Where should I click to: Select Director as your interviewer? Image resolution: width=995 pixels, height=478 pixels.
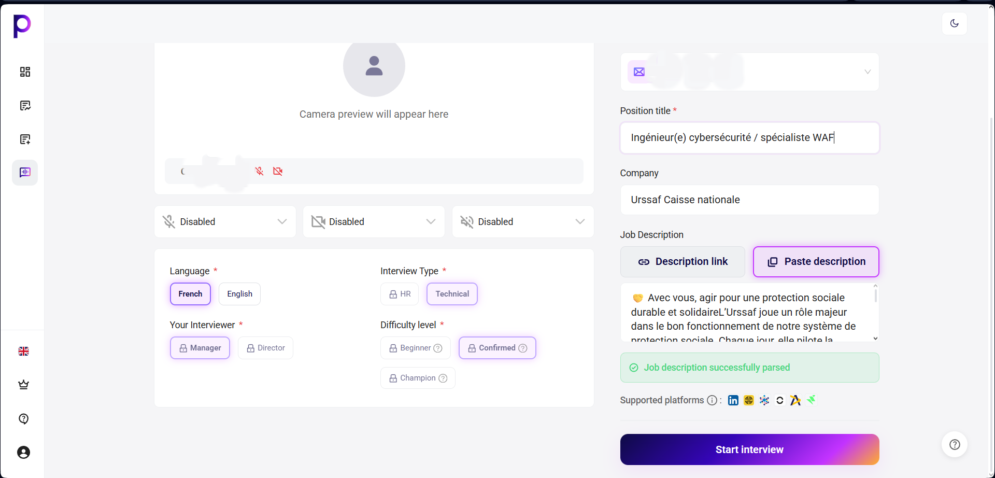pos(265,348)
